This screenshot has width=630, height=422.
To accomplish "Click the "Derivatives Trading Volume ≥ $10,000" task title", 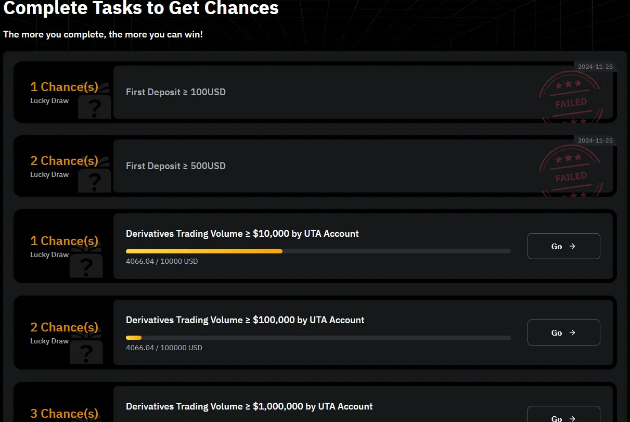I will [242, 234].
